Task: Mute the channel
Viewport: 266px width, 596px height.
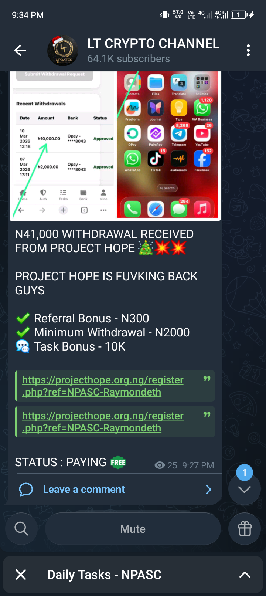Action: pyautogui.click(x=133, y=529)
